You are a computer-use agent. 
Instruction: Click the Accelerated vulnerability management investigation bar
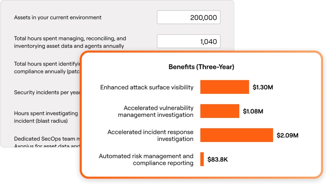click(220, 111)
